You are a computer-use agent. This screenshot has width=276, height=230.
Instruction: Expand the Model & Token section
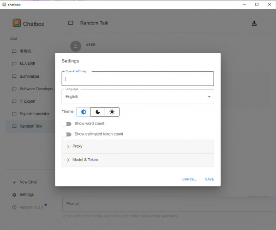(x=138, y=160)
